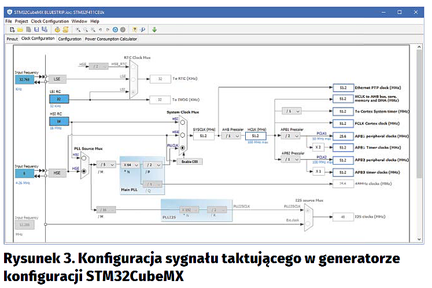Screen dimensions: 432x288
Task: Click the blue circular refresh clock icon
Action: pyautogui.click(x=115, y=29)
